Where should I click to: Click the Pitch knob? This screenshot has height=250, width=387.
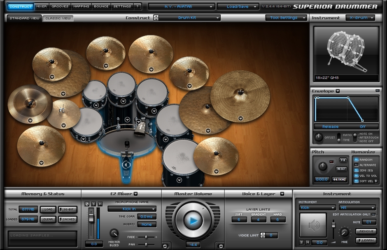pos(323,167)
